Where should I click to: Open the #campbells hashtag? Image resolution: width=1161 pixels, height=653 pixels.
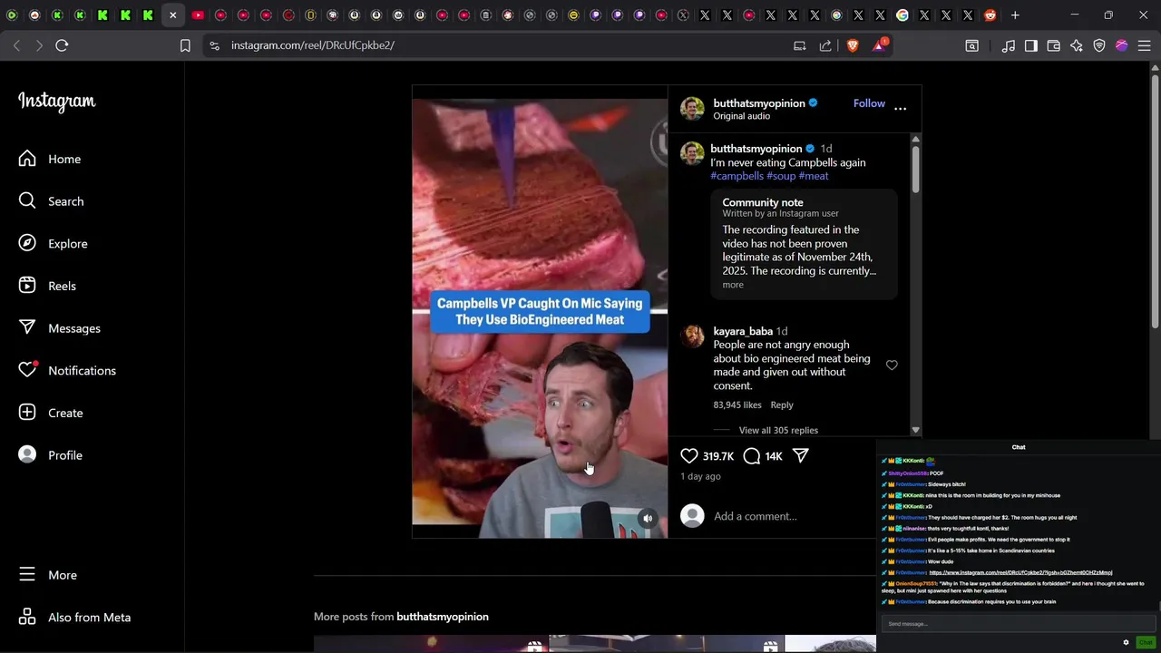pyautogui.click(x=737, y=176)
